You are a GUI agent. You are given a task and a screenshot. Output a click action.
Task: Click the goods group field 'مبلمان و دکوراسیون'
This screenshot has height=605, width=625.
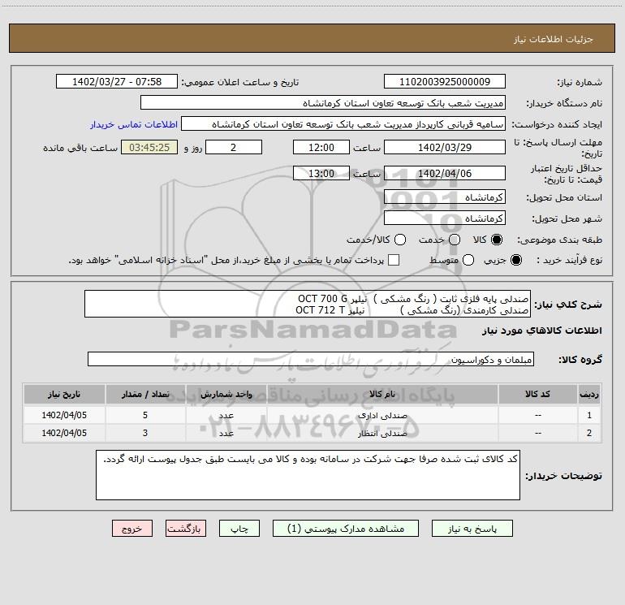click(x=311, y=359)
